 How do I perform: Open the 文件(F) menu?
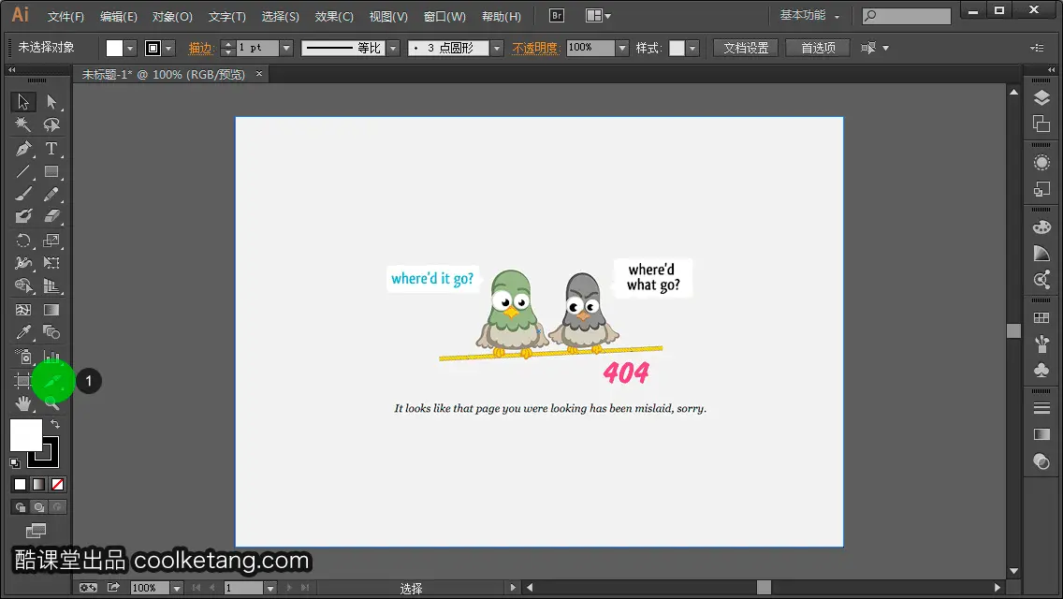pos(66,16)
